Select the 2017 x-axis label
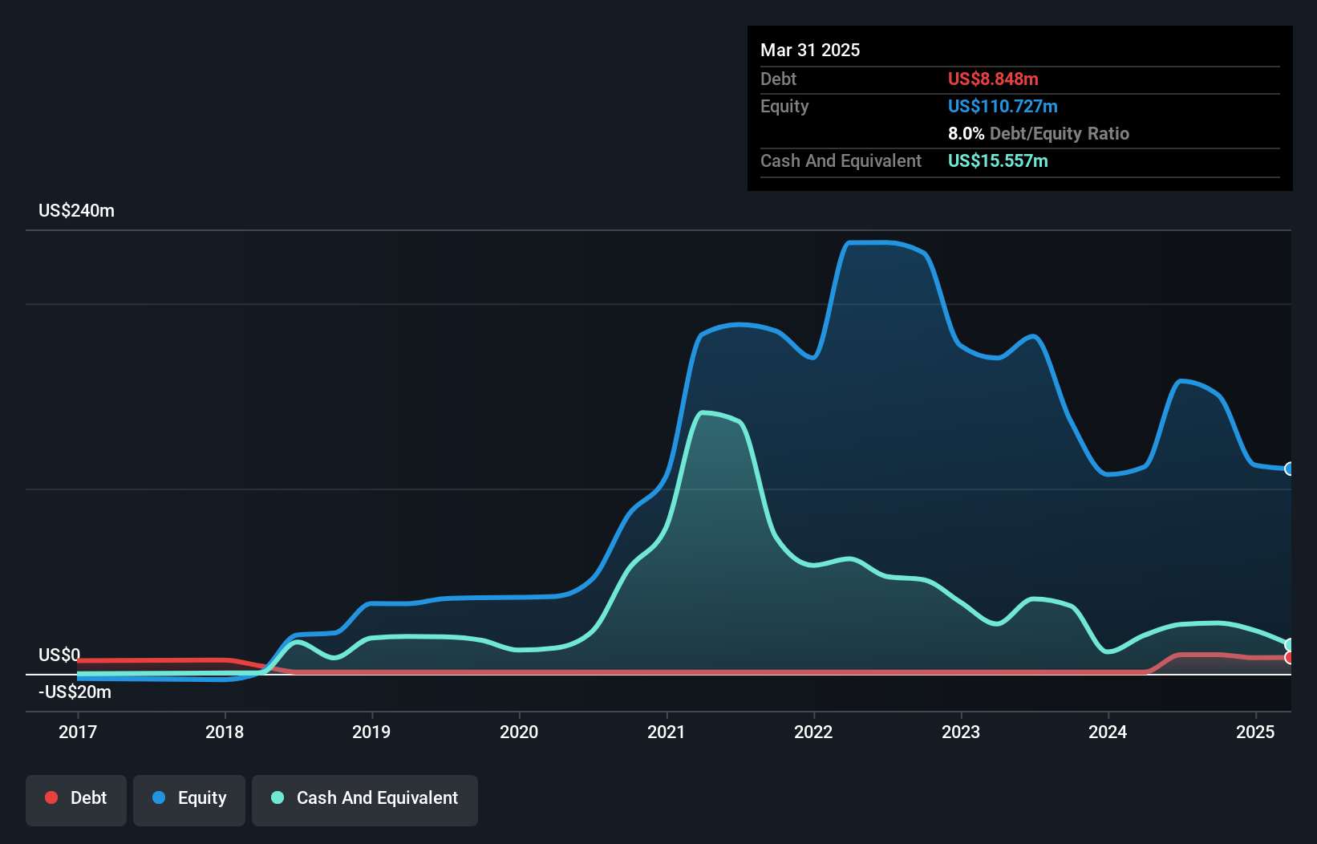 tap(78, 732)
